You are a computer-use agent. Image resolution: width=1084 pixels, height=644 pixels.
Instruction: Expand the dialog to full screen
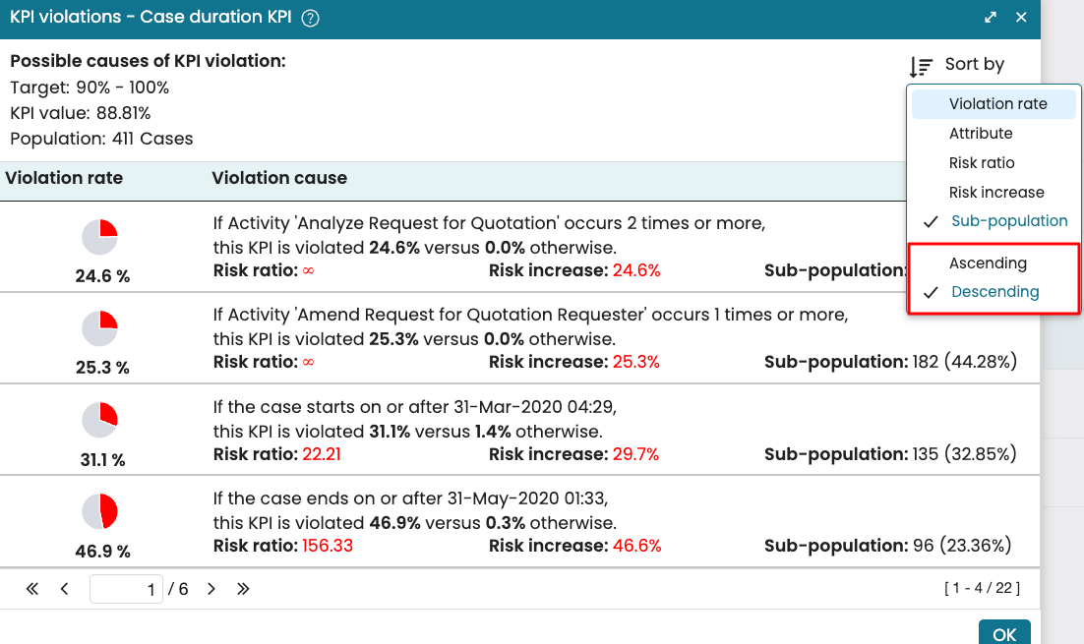coord(991,18)
